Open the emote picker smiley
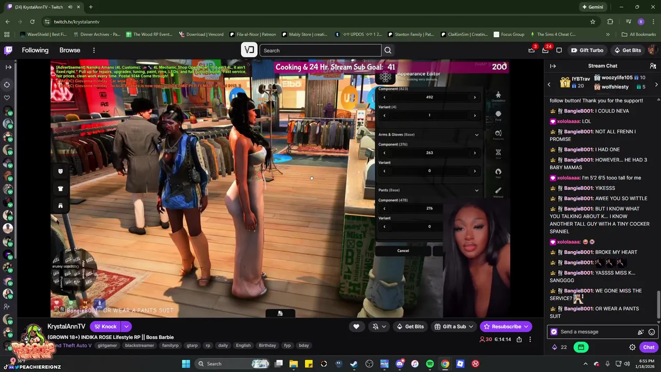 (x=652, y=332)
